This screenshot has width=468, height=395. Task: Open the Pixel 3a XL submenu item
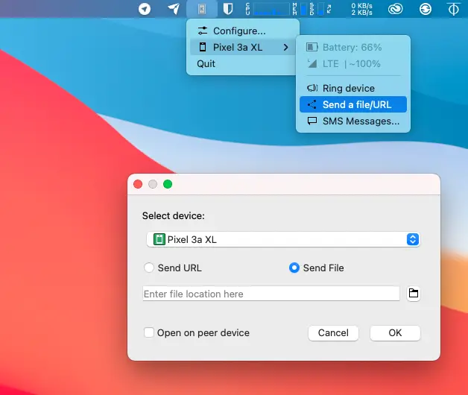(243, 47)
